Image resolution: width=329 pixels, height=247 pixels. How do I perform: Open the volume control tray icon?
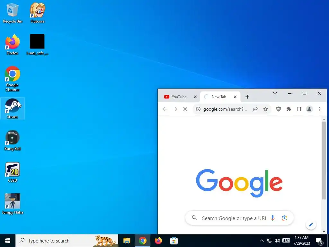click(x=277, y=241)
